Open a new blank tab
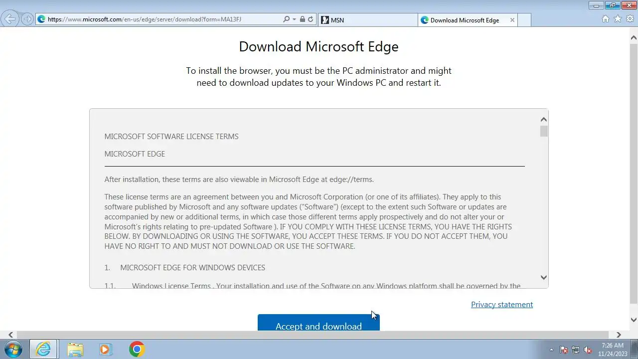 (524, 20)
